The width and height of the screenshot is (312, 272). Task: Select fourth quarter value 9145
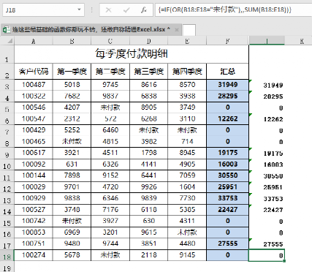tap(187, 255)
